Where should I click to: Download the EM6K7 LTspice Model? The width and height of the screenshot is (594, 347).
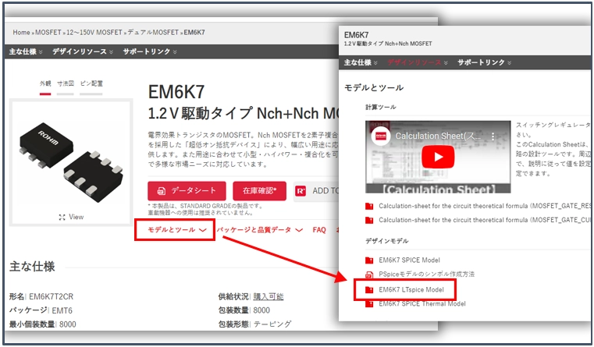coord(411,290)
